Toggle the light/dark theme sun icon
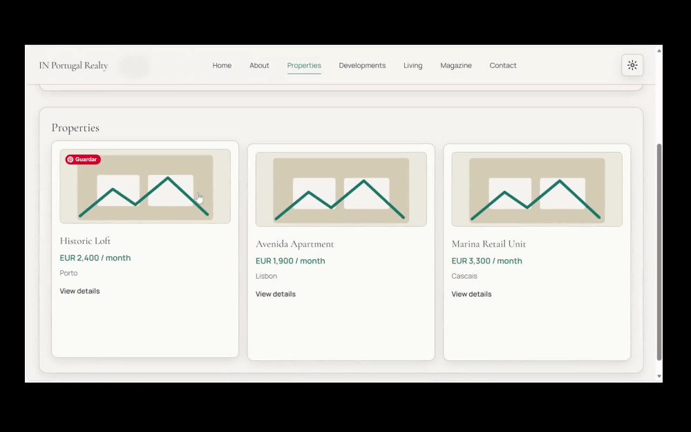Image resolution: width=691 pixels, height=432 pixels. point(632,65)
